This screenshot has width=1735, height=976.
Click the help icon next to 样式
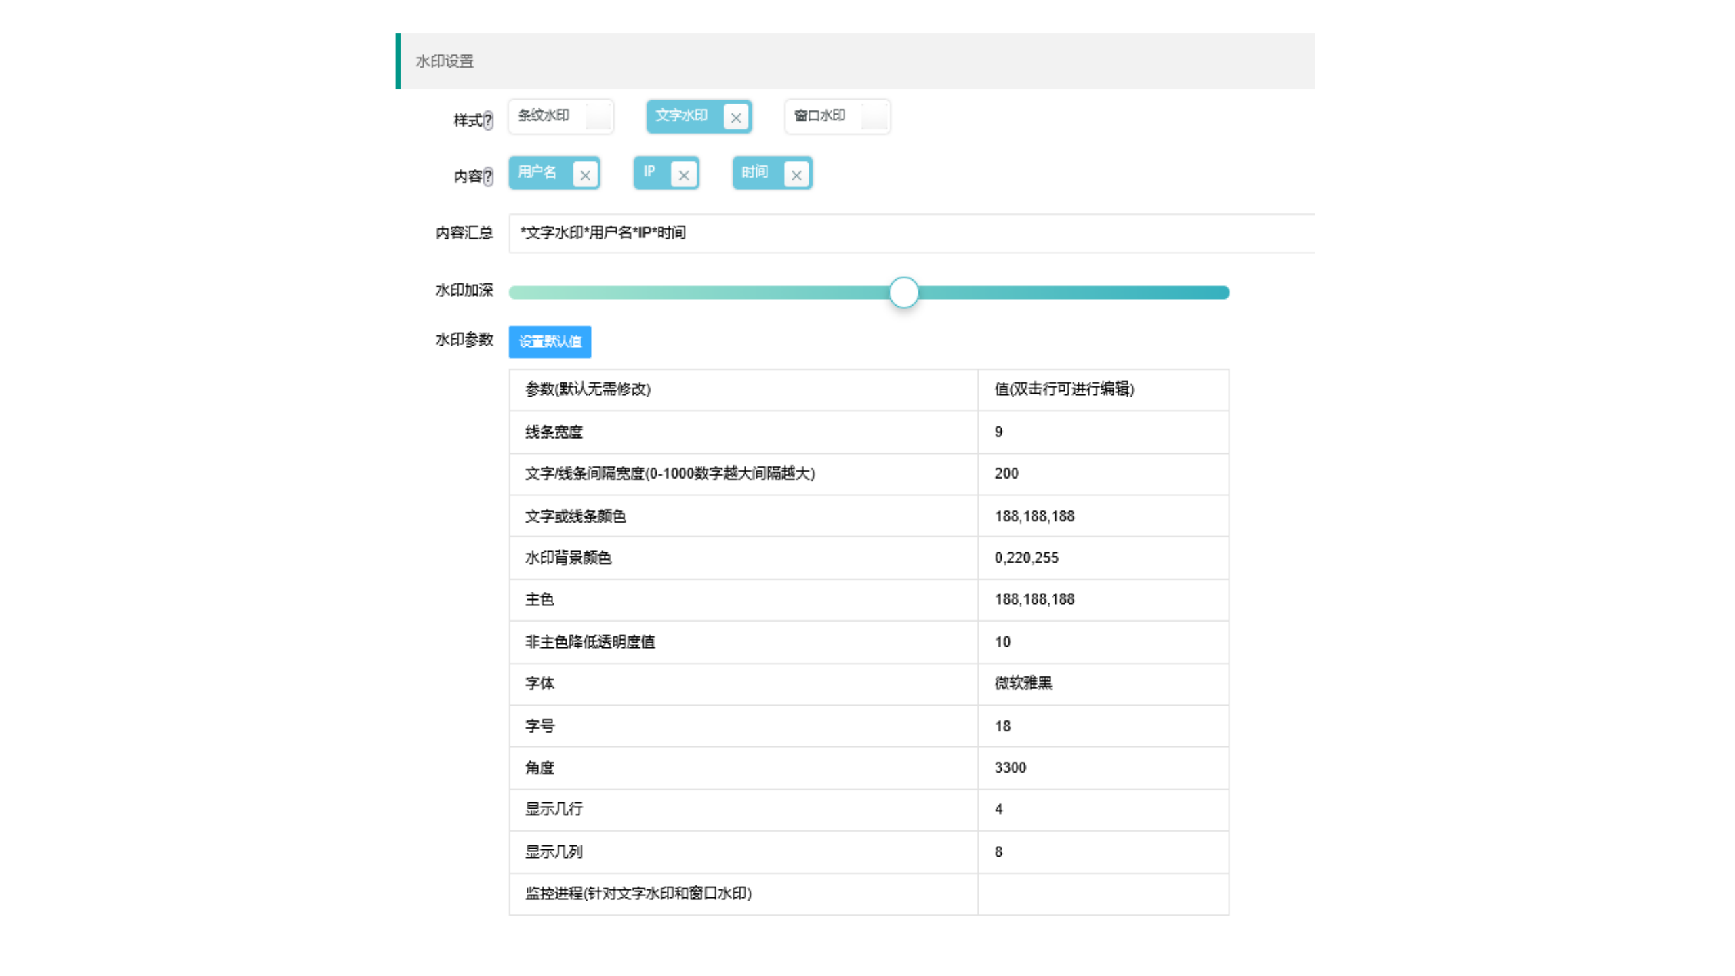coord(488,121)
